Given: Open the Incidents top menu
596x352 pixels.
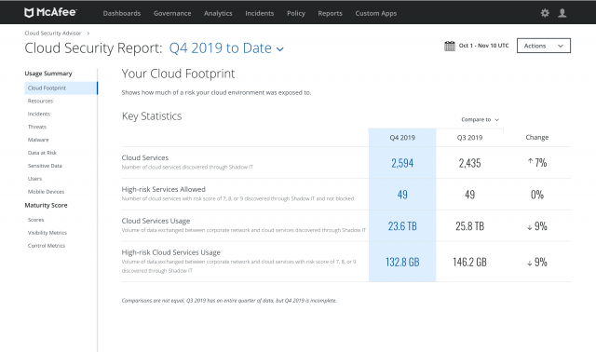Looking at the screenshot, I should (259, 13).
